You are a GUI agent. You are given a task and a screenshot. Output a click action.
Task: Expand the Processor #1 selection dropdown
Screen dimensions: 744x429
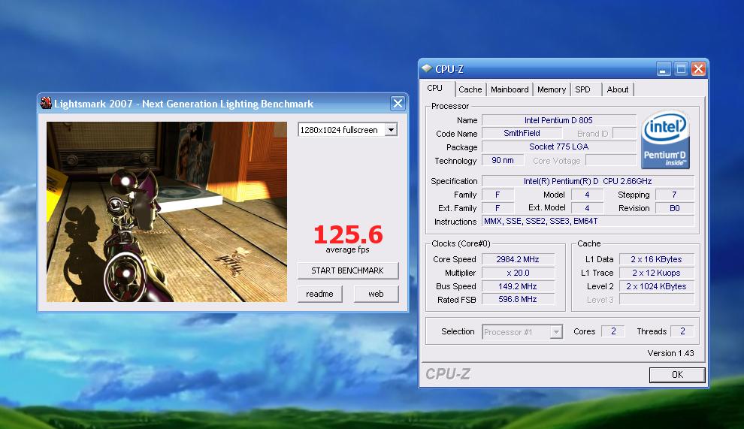point(556,332)
